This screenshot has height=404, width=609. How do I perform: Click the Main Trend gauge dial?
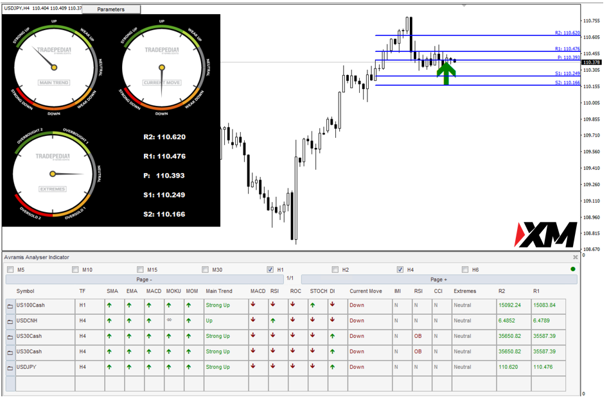[x=54, y=67]
